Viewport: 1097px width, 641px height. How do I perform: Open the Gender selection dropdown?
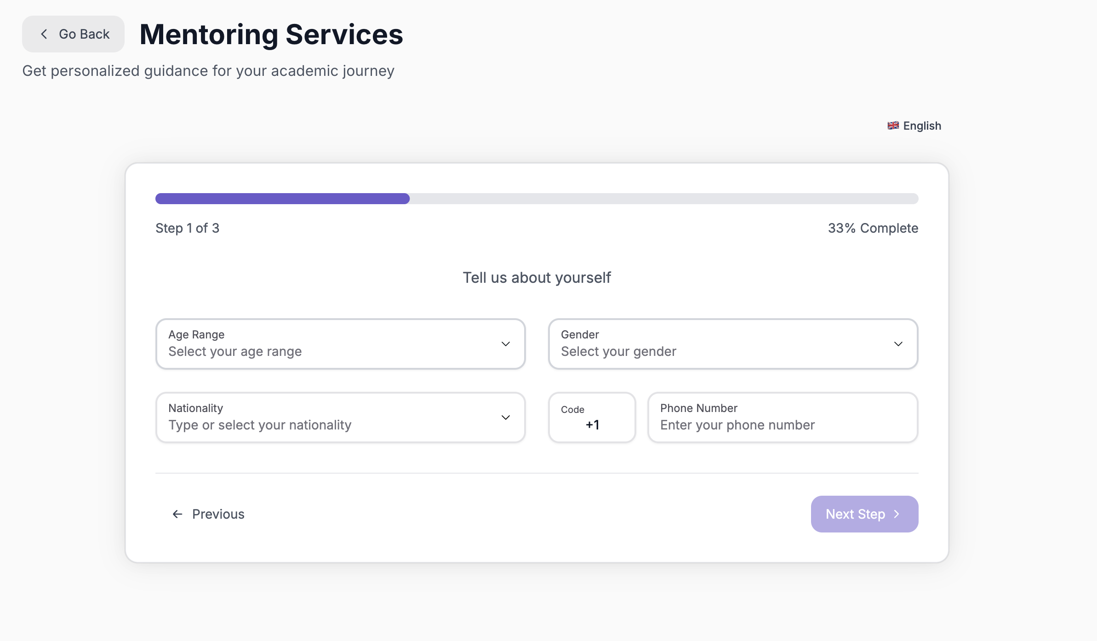[733, 344]
